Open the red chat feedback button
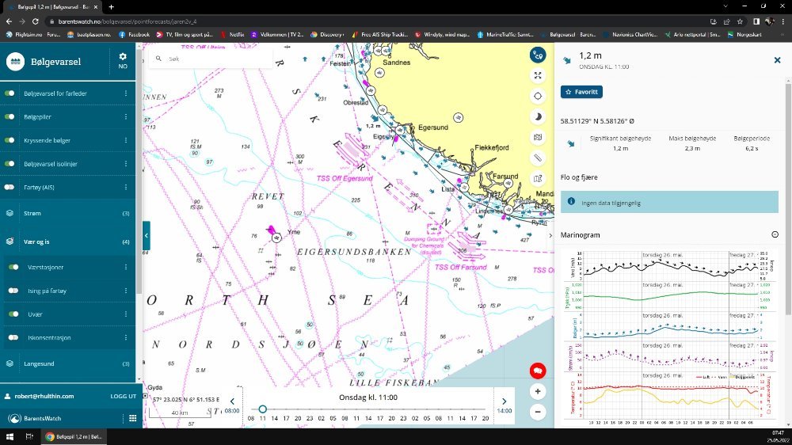This screenshot has height=445, width=792. point(538,371)
